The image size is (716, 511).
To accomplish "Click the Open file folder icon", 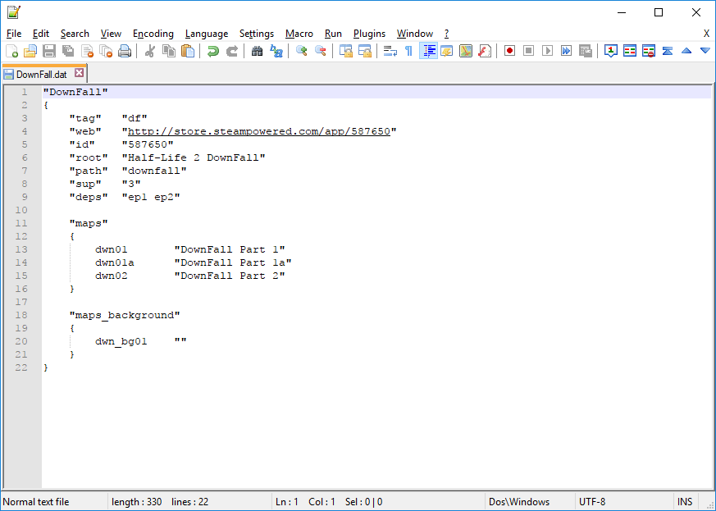I will pyautogui.click(x=30, y=51).
